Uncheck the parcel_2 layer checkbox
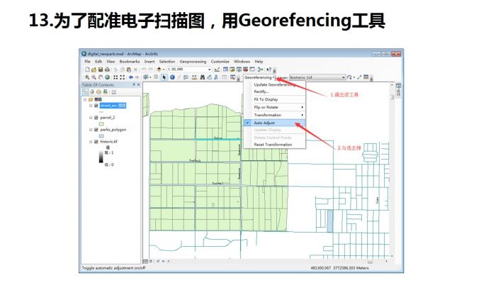Viewport: 503px width, 283px height. tap(96, 118)
